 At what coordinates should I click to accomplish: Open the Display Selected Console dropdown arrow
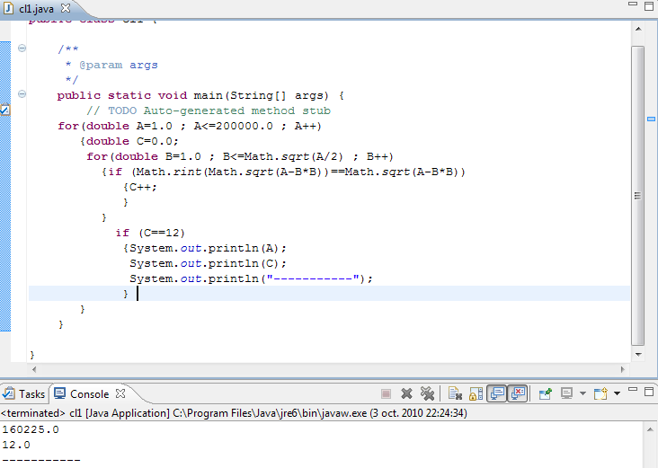[582, 393]
